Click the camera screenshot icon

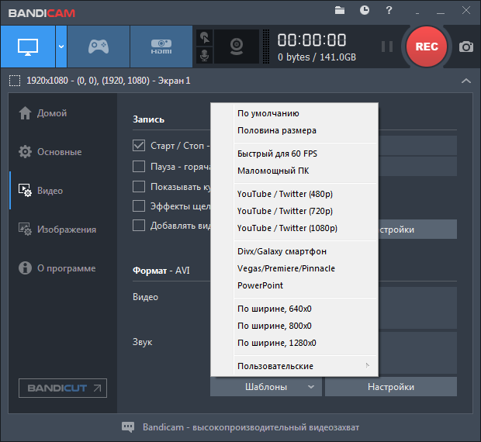click(465, 47)
